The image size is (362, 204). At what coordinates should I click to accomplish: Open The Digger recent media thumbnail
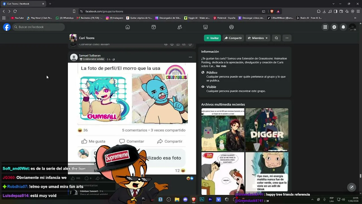click(267, 129)
